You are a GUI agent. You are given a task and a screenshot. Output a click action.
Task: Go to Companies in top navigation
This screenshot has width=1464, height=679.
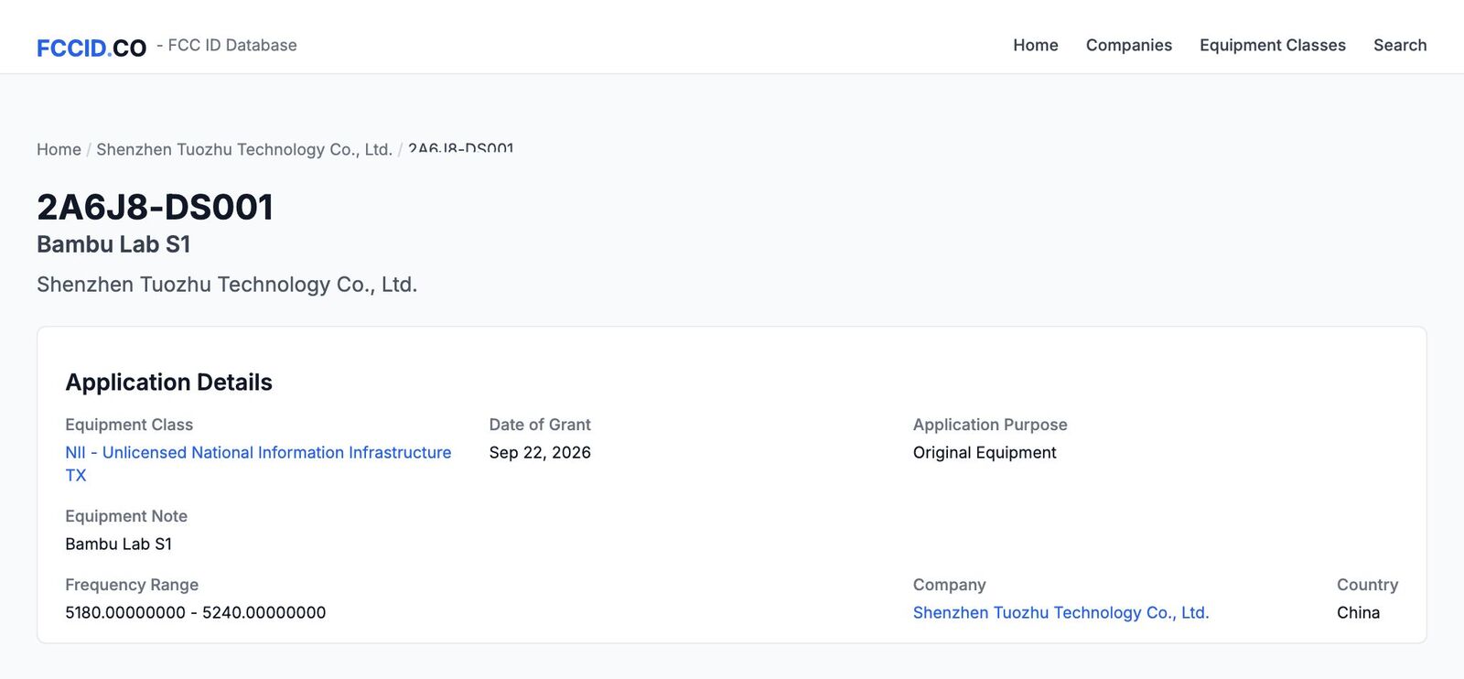click(x=1128, y=45)
